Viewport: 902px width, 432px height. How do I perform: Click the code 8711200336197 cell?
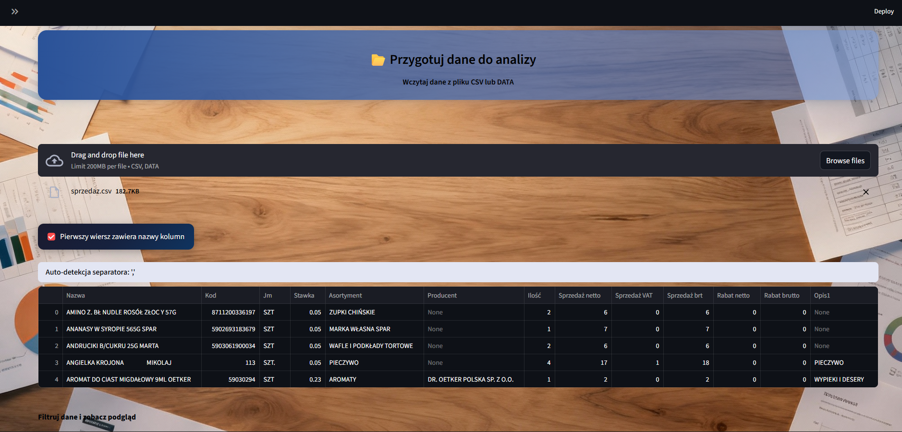click(230, 312)
